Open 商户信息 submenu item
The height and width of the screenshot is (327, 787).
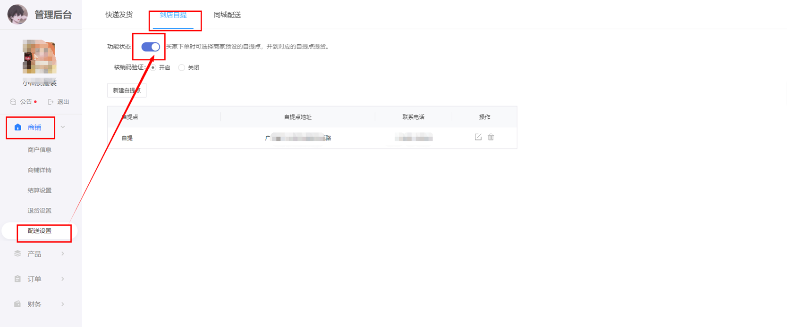40,150
